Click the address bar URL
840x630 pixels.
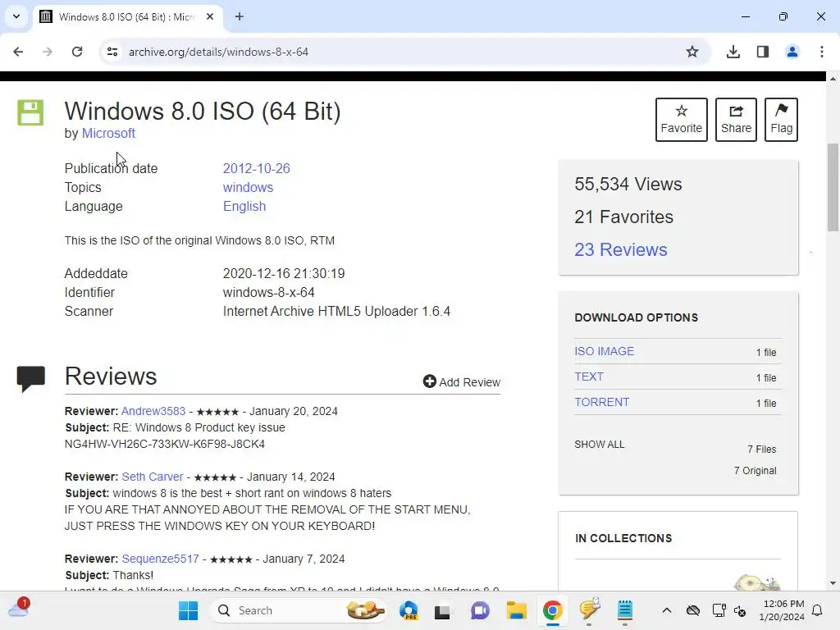pyautogui.click(x=218, y=52)
